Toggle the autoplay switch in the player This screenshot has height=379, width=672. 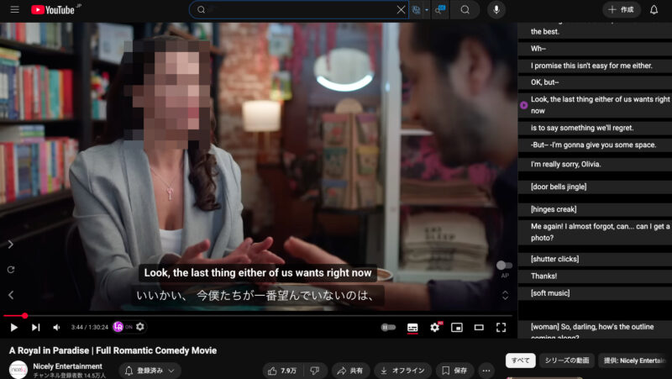coord(388,328)
